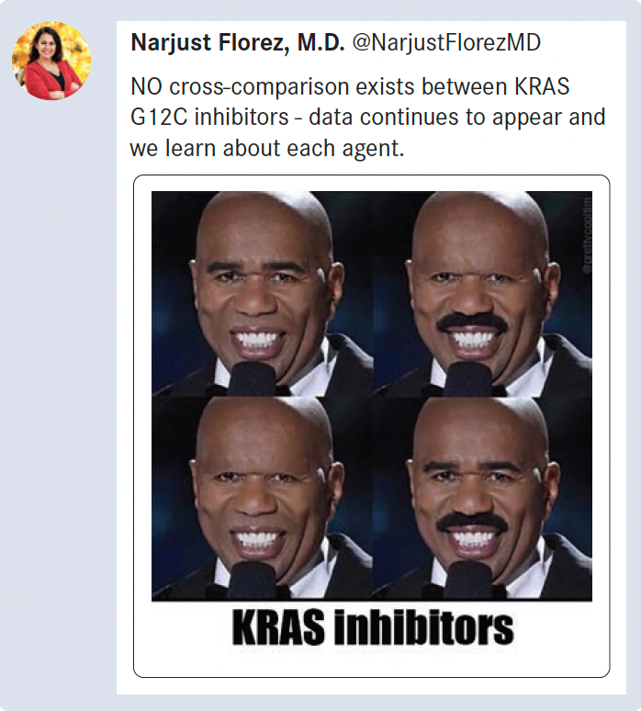Click the 'KRAS inhibitors' meme caption
This screenshot has width=641, height=711.
[x=373, y=627]
